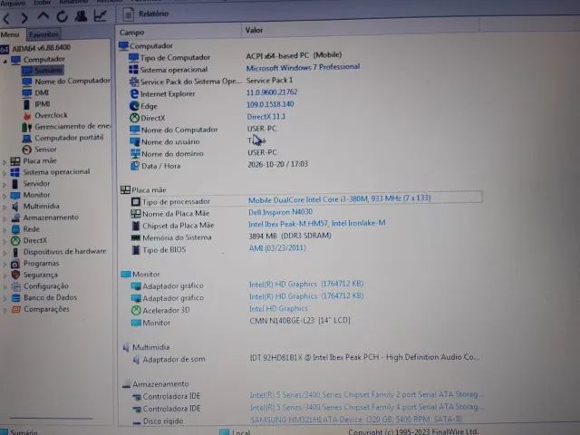Click the Local status bar entry
Viewport: 580px width, 435px height.
tap(236, 432)
